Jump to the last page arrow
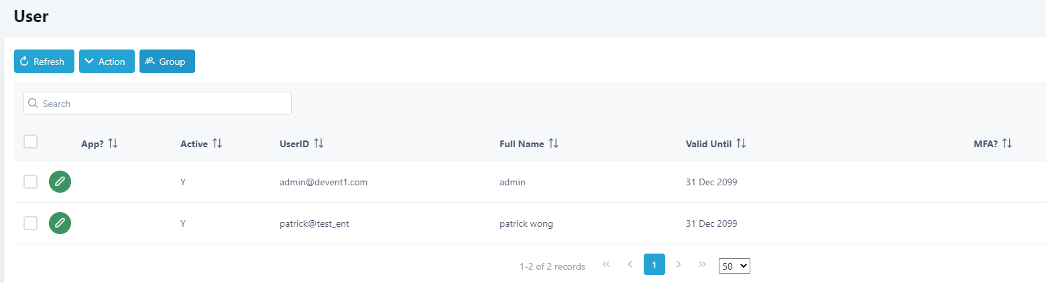This screenshot has width=1046, height=283. coord(702,264)
